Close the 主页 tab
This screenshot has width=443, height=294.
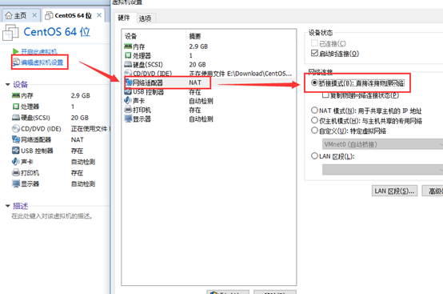[34, 15]
